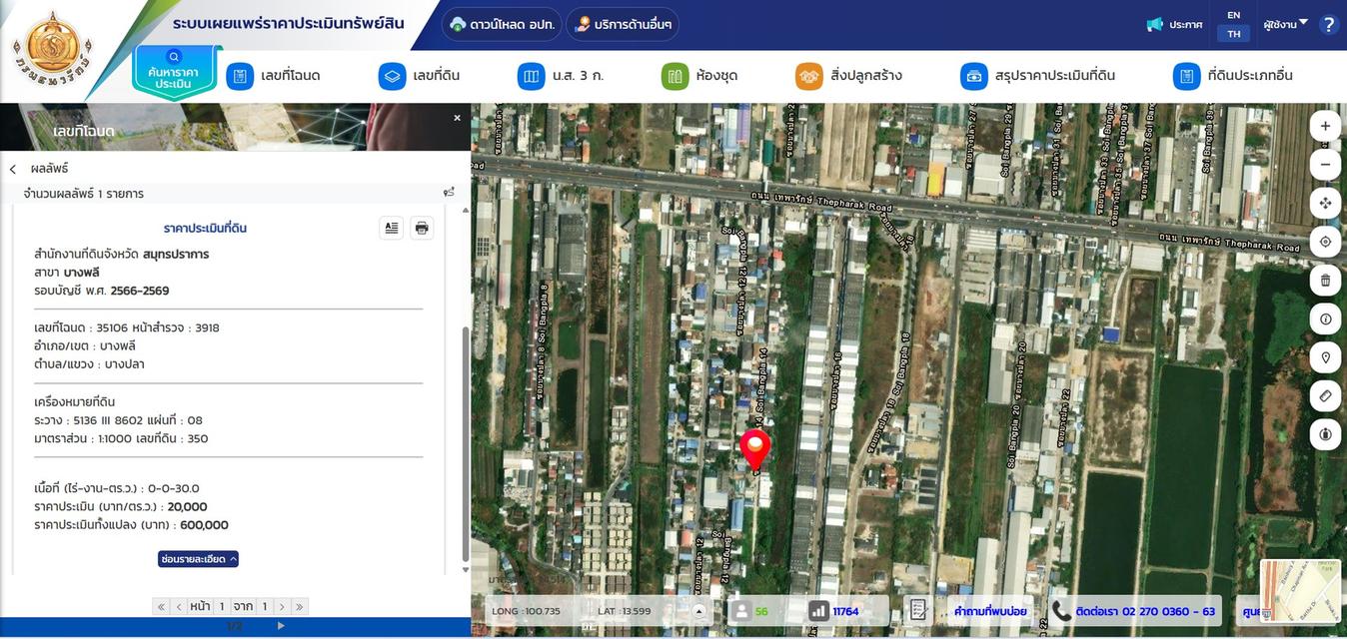
Task: Click the locate my position target icon
Action: pyautogui.click(x=1325, y=242)
